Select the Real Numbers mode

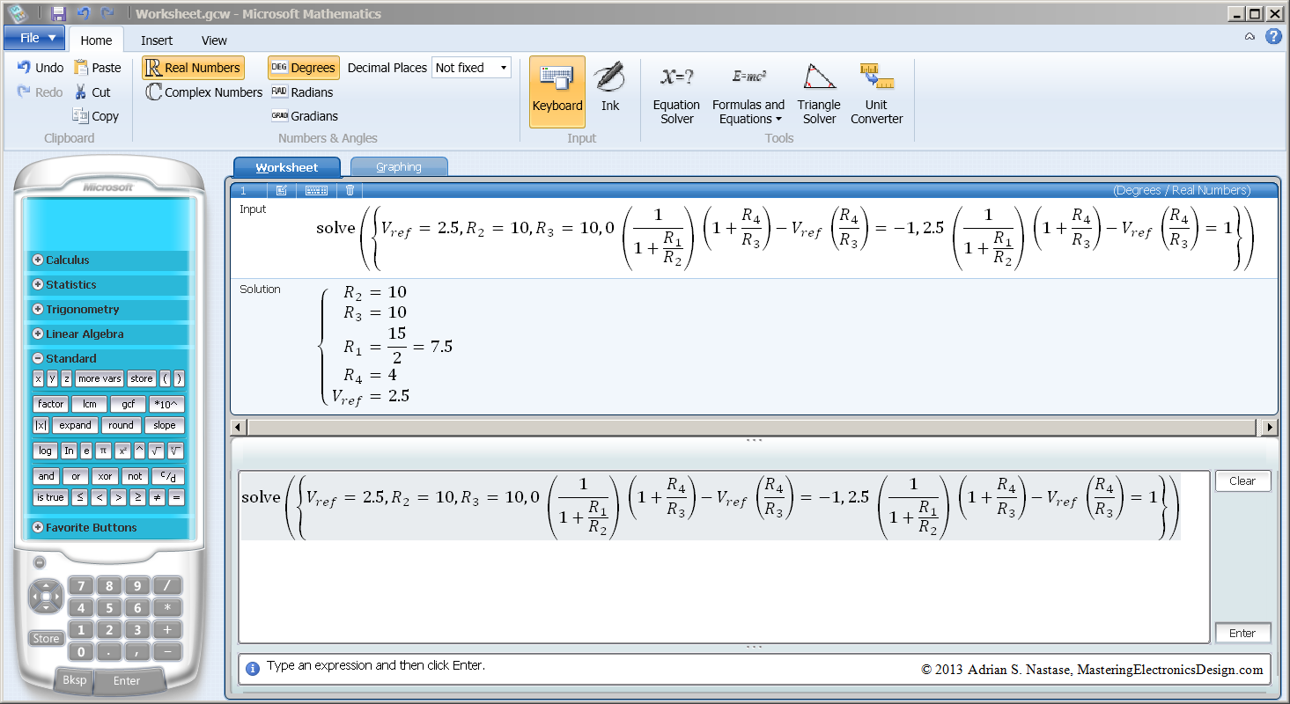[x=193, y=68]
